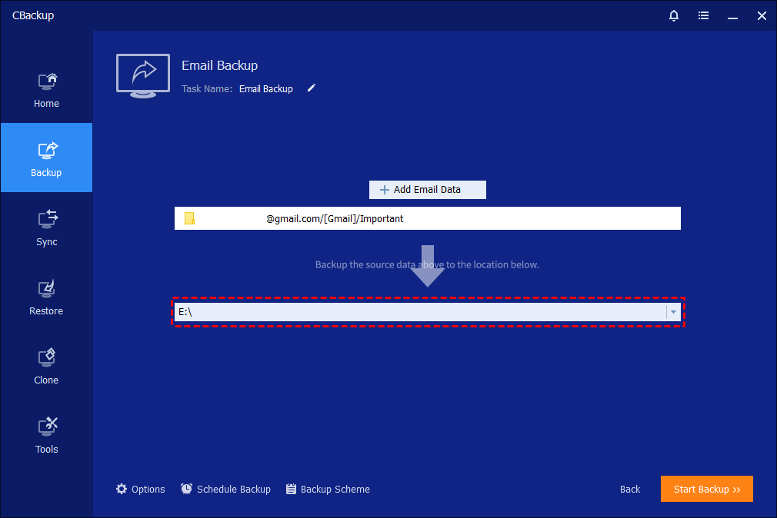Viewport: 777px width, 518px height.
Task: Open the title bar list menu icon
Action: (703, 15)
